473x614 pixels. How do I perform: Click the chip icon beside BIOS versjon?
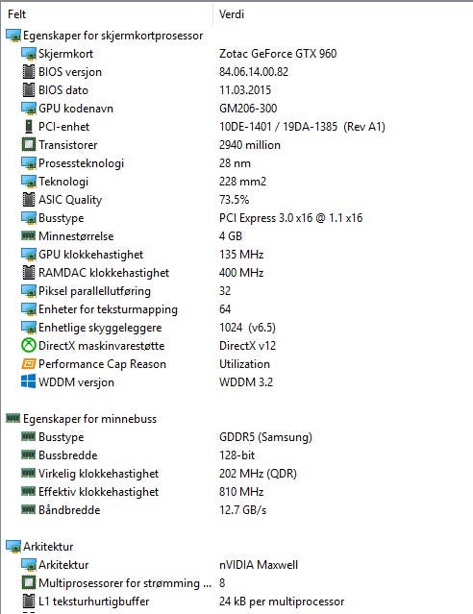coord(28,72)
